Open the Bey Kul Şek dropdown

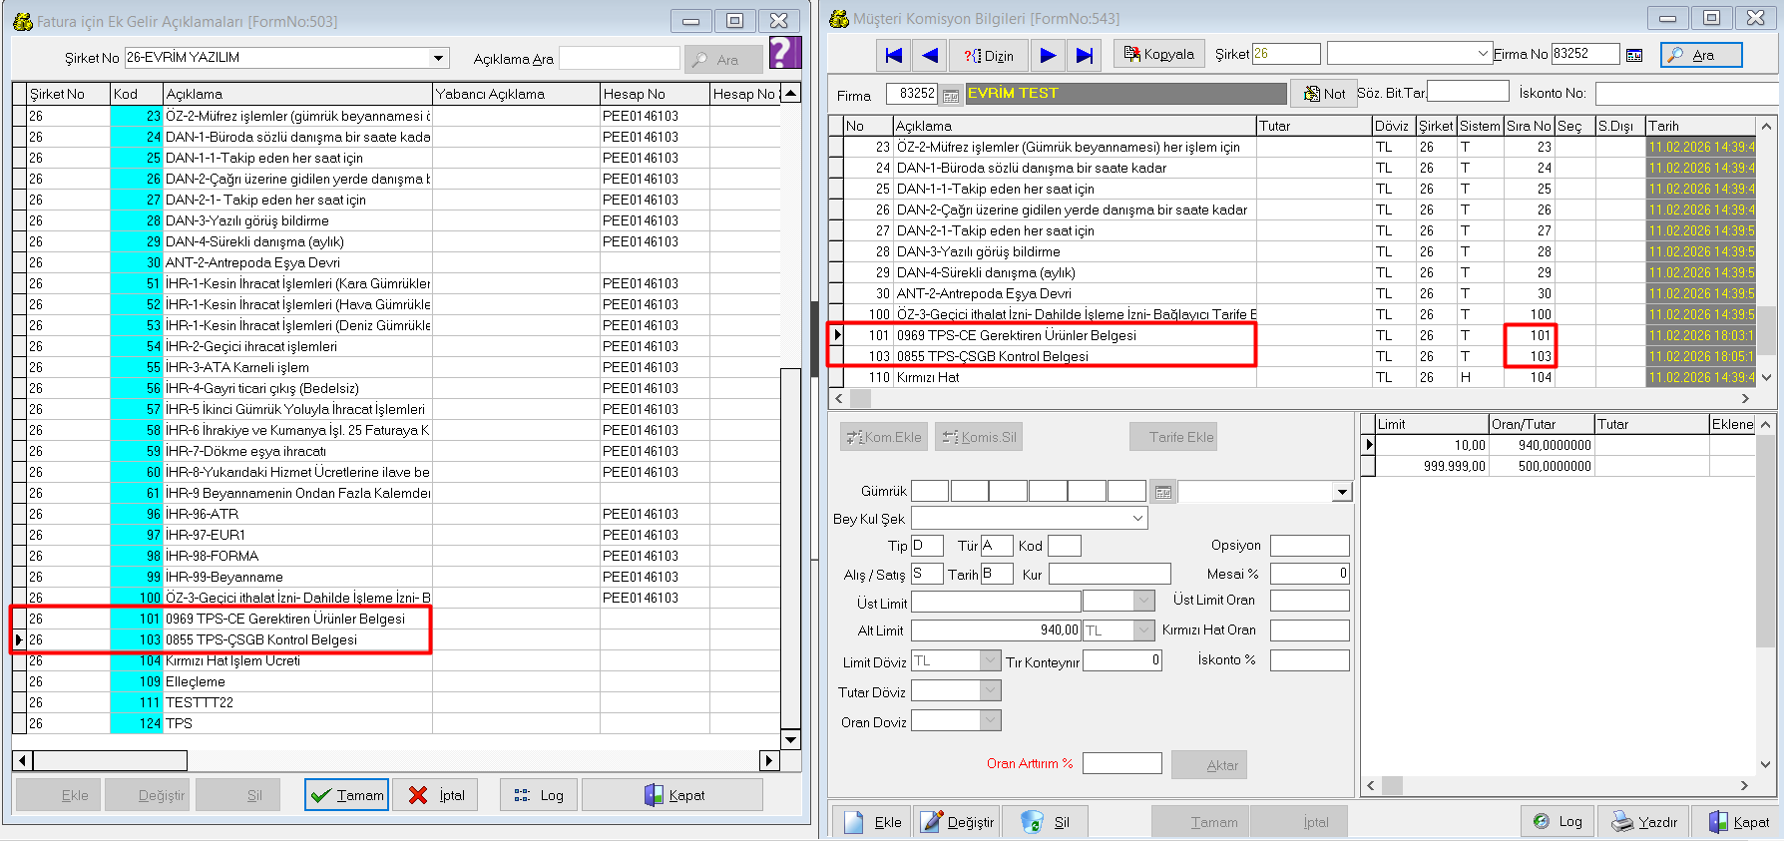click(1137, 519)
